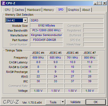Click the JEDEC #6 column header
The width and height of the screenshot is (108, 106).
72,53
